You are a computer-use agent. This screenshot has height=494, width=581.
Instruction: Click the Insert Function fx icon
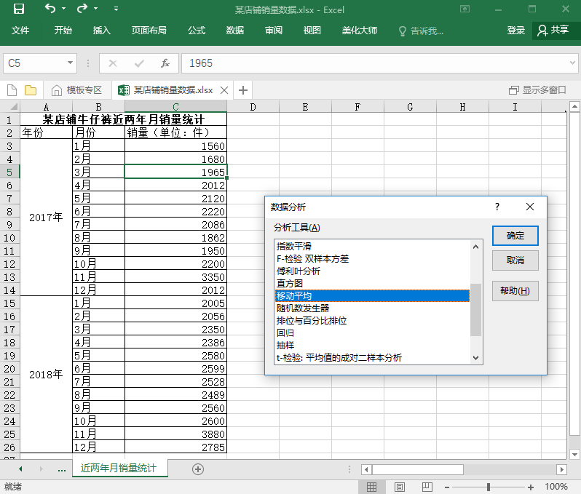(165, 63)
